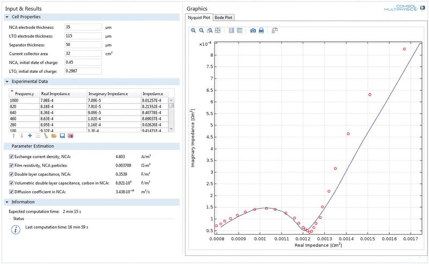The image size is (429, 264).
Task: Click the Imaginary Impedance column header
Action: pyautogui.click(x=114, y=94)
